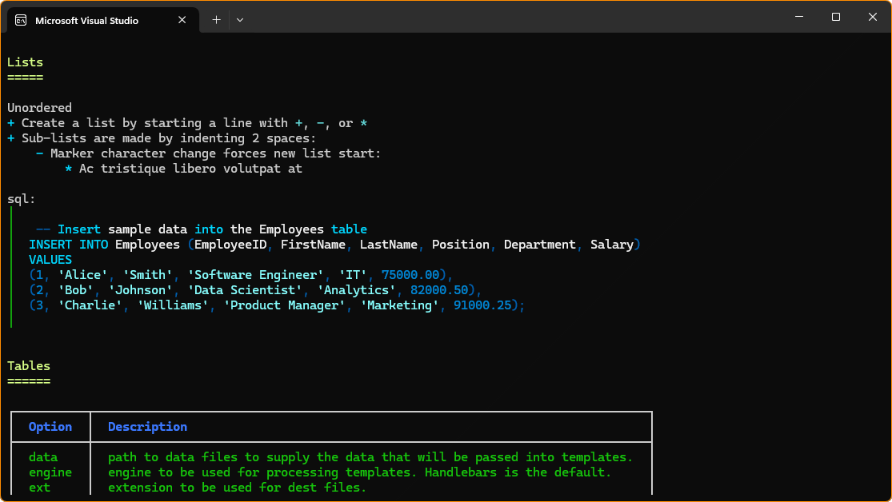Close the terminal window
This screenshot has width=892, height=502.
click(873, 17)
